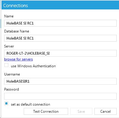Click the Password label text
Image resolution: width=119 pixels, height=118 pixels.
point(12,89)
